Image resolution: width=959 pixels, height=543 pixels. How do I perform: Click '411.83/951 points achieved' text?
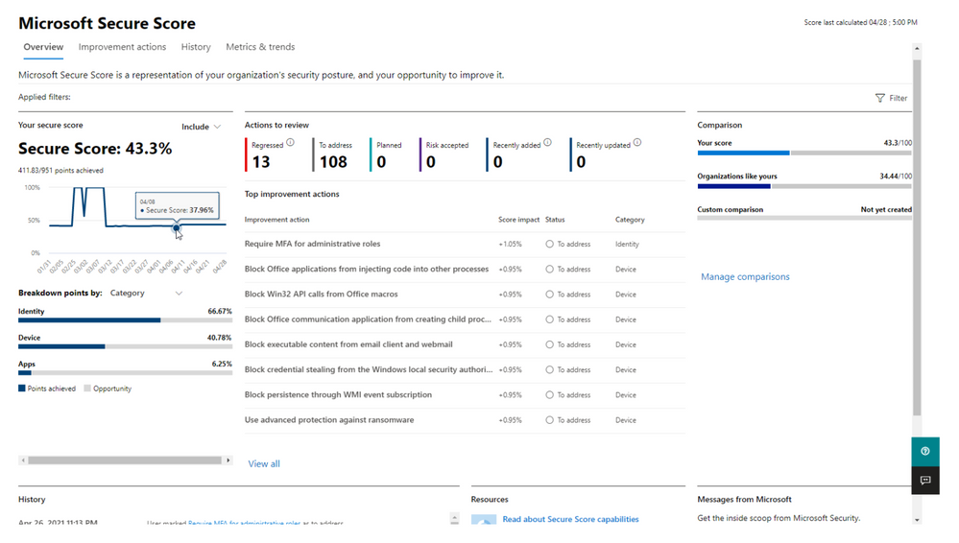click(60, 171)
